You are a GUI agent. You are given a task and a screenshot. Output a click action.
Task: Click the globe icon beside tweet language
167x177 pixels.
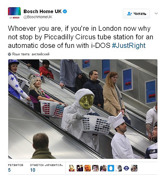tap(9, 54)
